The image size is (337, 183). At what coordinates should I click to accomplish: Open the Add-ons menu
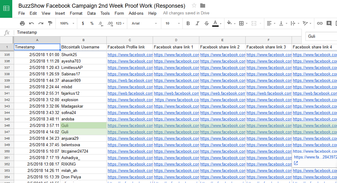[136, 13]
